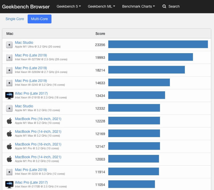Switch to the Single Core tab
Viewport: 214px width, 190px height.
pos(15,19)
